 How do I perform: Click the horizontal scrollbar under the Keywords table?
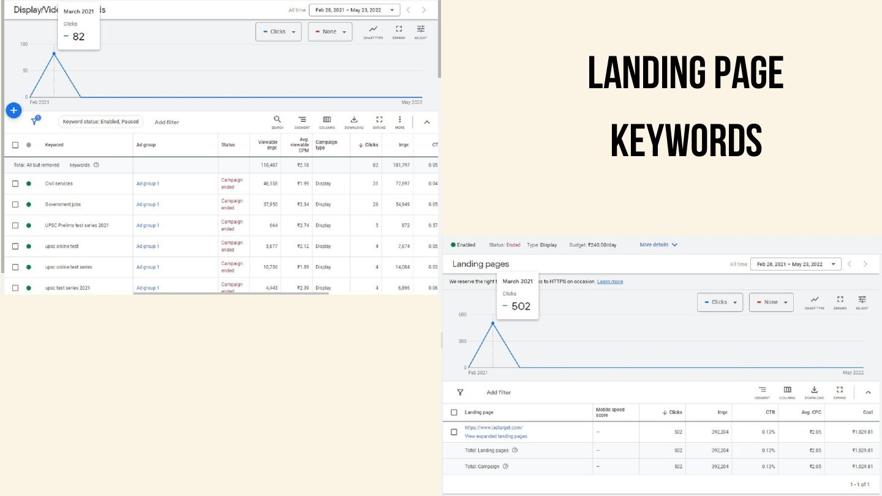(x=231, y=293)
